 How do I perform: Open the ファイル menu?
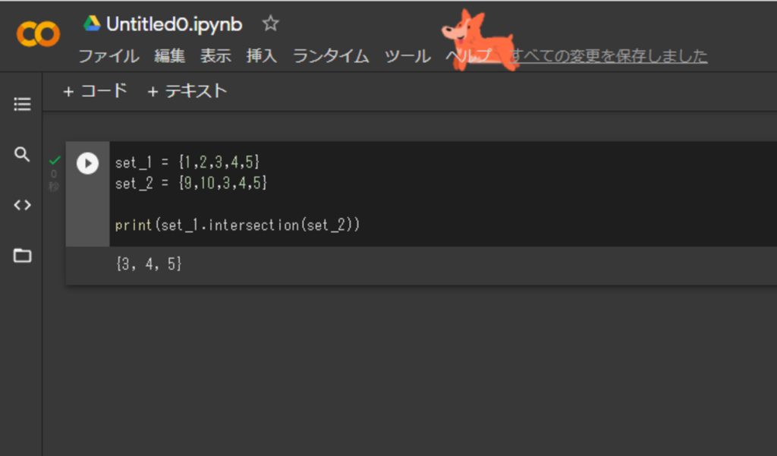(x=109, y=56)
